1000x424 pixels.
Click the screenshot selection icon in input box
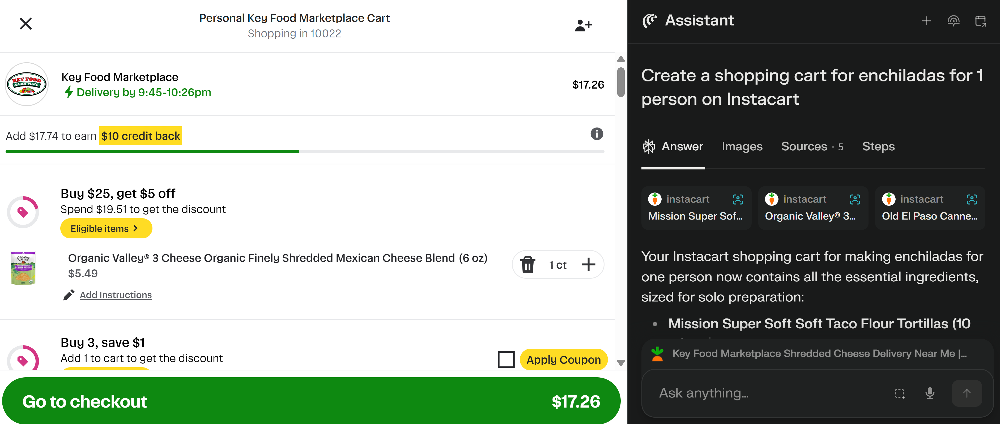point(899,394)
